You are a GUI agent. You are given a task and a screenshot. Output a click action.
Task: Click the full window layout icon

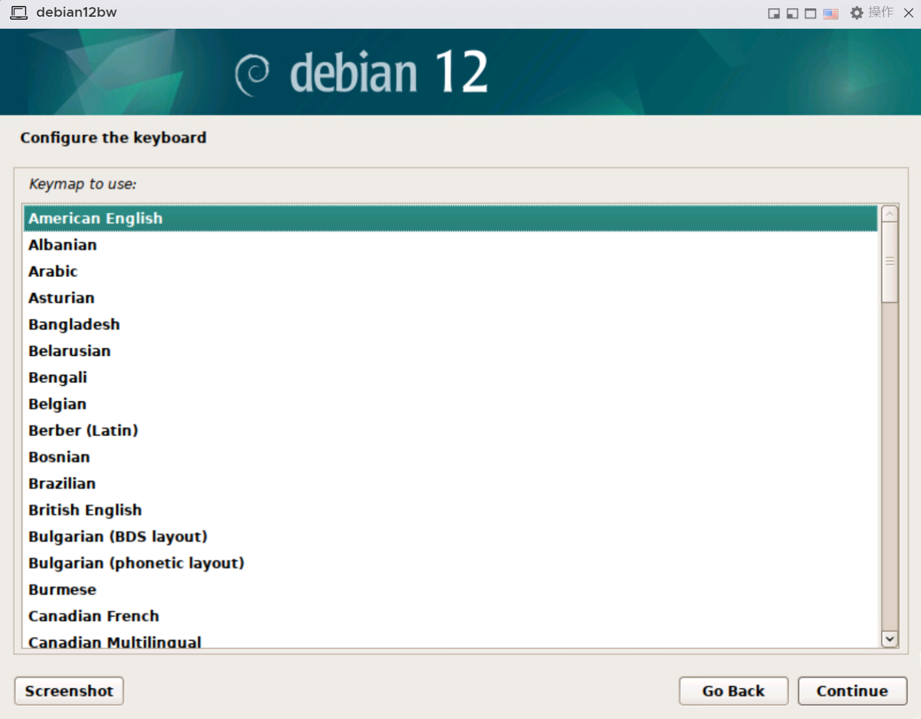coord(811,14)
